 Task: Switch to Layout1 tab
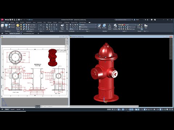[12, 109]
